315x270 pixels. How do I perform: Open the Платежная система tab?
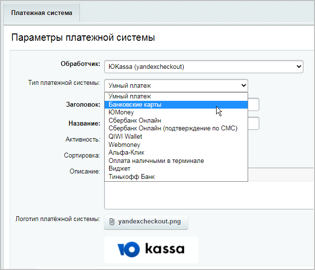(42, 13)
